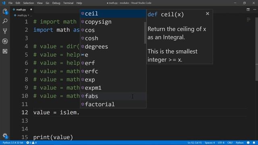Change the CRLF end of line sequence
This screenshot has width=258, height=145.
click(230, 143)
